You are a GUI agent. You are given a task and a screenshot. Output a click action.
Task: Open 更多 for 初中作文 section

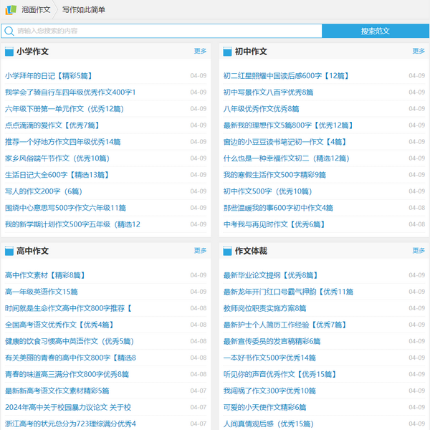419,51
